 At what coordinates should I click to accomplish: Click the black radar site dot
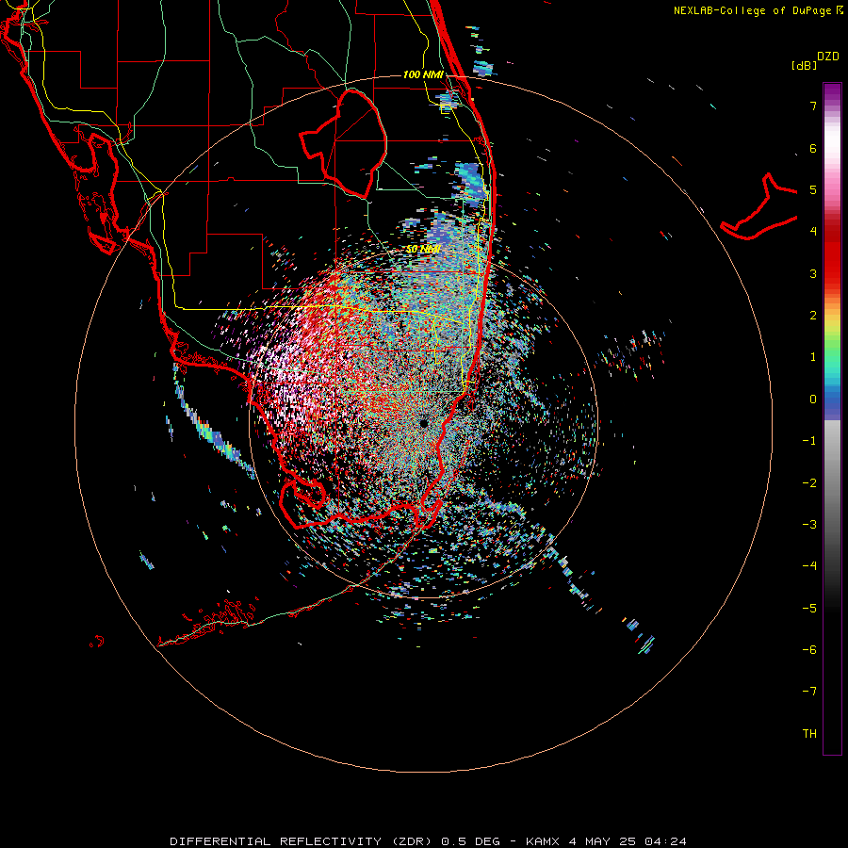click(423, 423)
